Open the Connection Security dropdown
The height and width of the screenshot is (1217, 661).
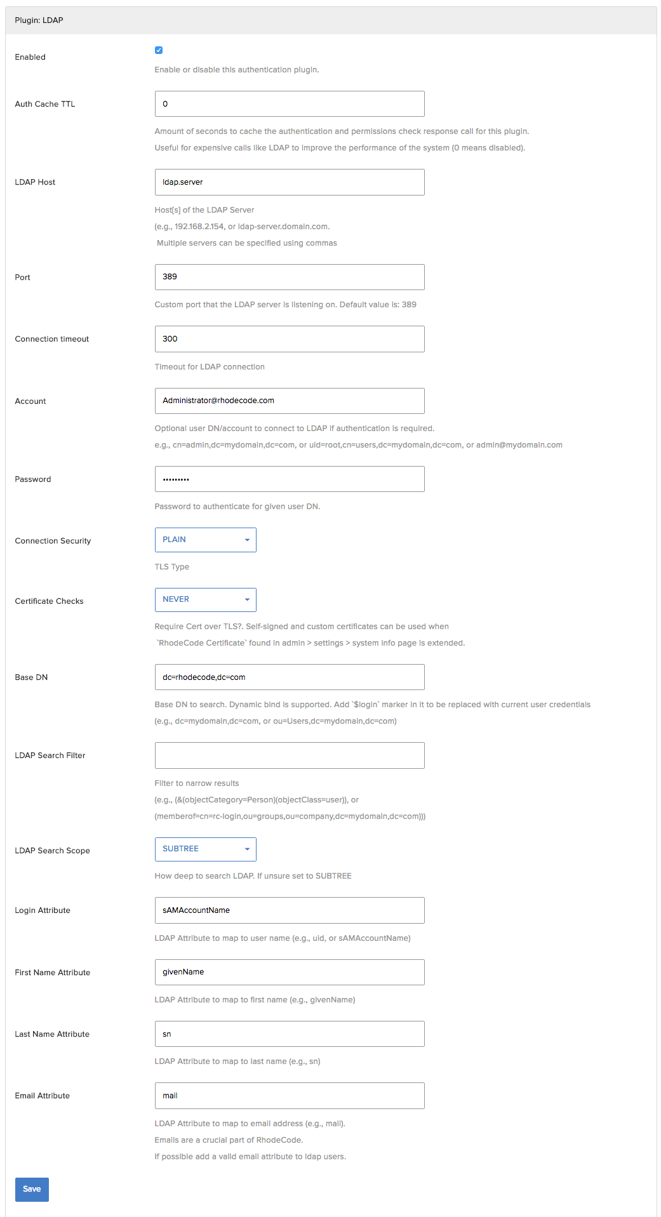pyautogui.click(x=205, y=540)
